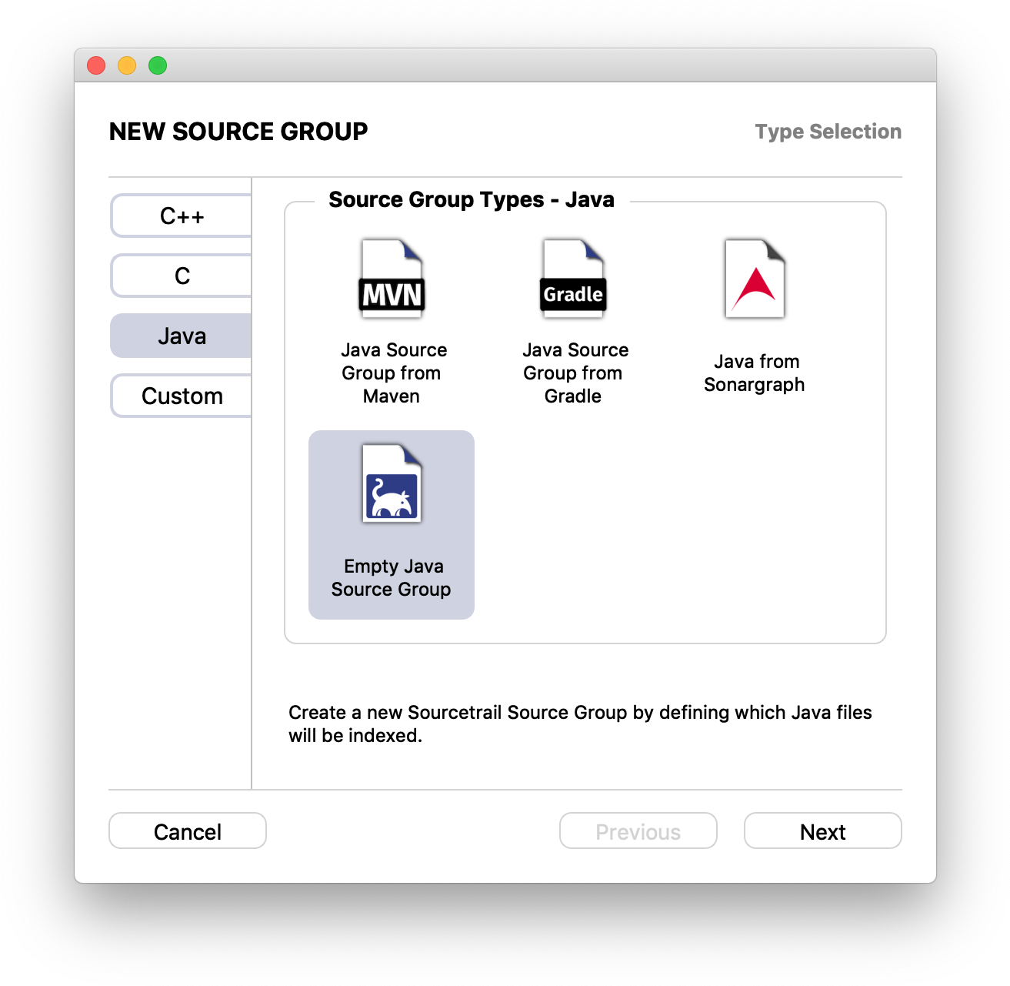Open the Custom source group tab
1010x986 pixels.
[182, 396]
